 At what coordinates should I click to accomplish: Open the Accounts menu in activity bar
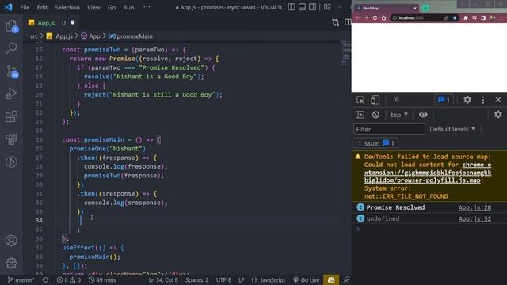coord(11,241)
